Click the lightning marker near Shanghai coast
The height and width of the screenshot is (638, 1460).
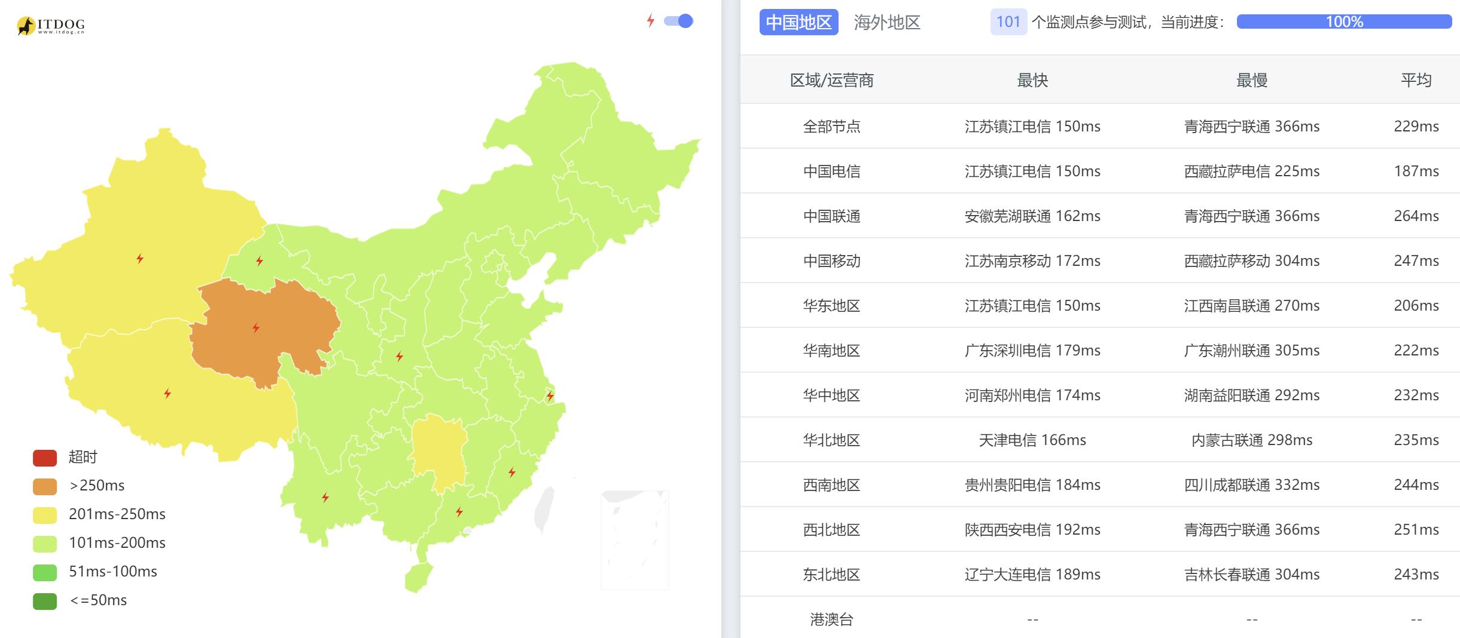click(x=550, y=395)
